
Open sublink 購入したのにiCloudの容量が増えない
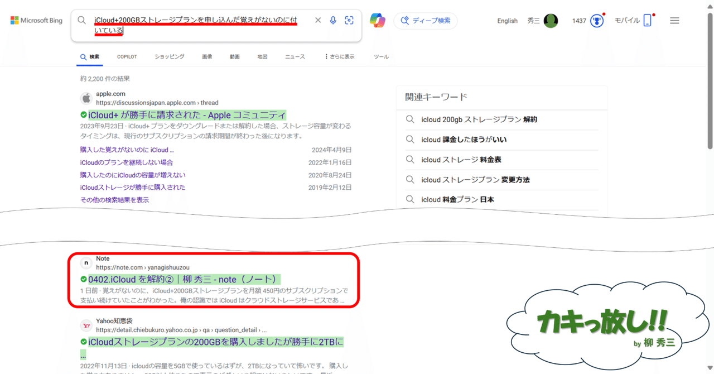coord(133,175)
